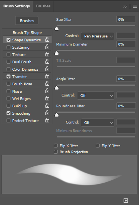
Task: Open Angle Jitter control dropdown
Action: tap(95, 96)
